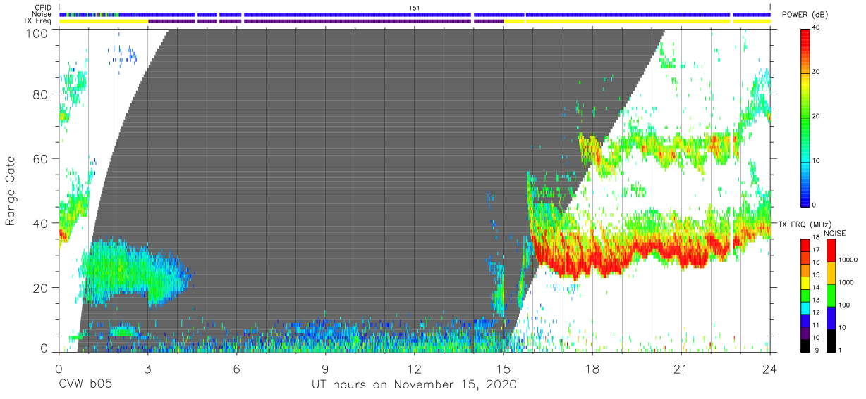Click the green band of the NOISE colorbar
Image resolution: width=866 pixels, height=399 pixels.
click(x=831, y=295)
